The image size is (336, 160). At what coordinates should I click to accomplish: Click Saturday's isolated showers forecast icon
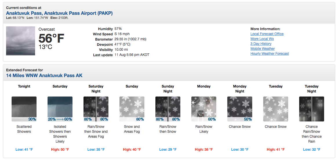pos(60,109)
